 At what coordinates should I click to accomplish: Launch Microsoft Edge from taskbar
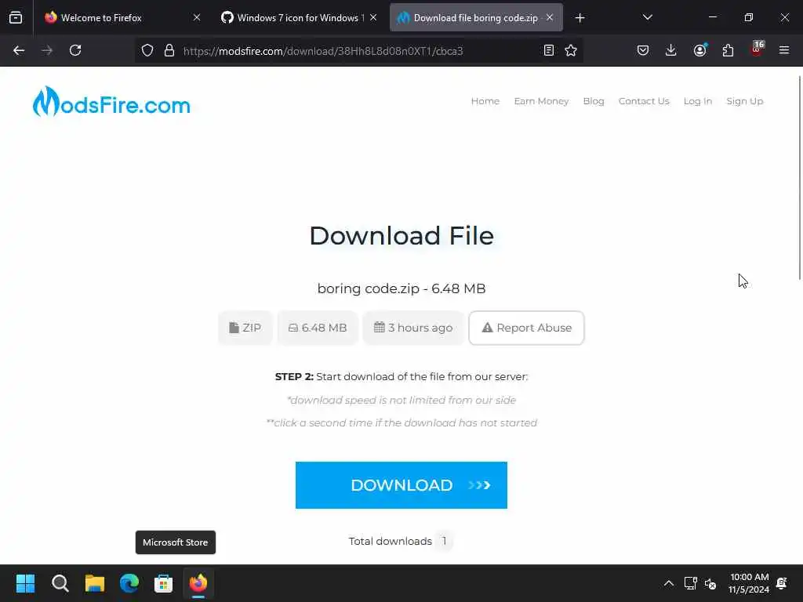(129, 583)
